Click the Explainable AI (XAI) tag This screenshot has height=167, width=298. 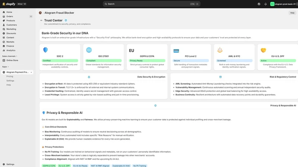(121, 166)
